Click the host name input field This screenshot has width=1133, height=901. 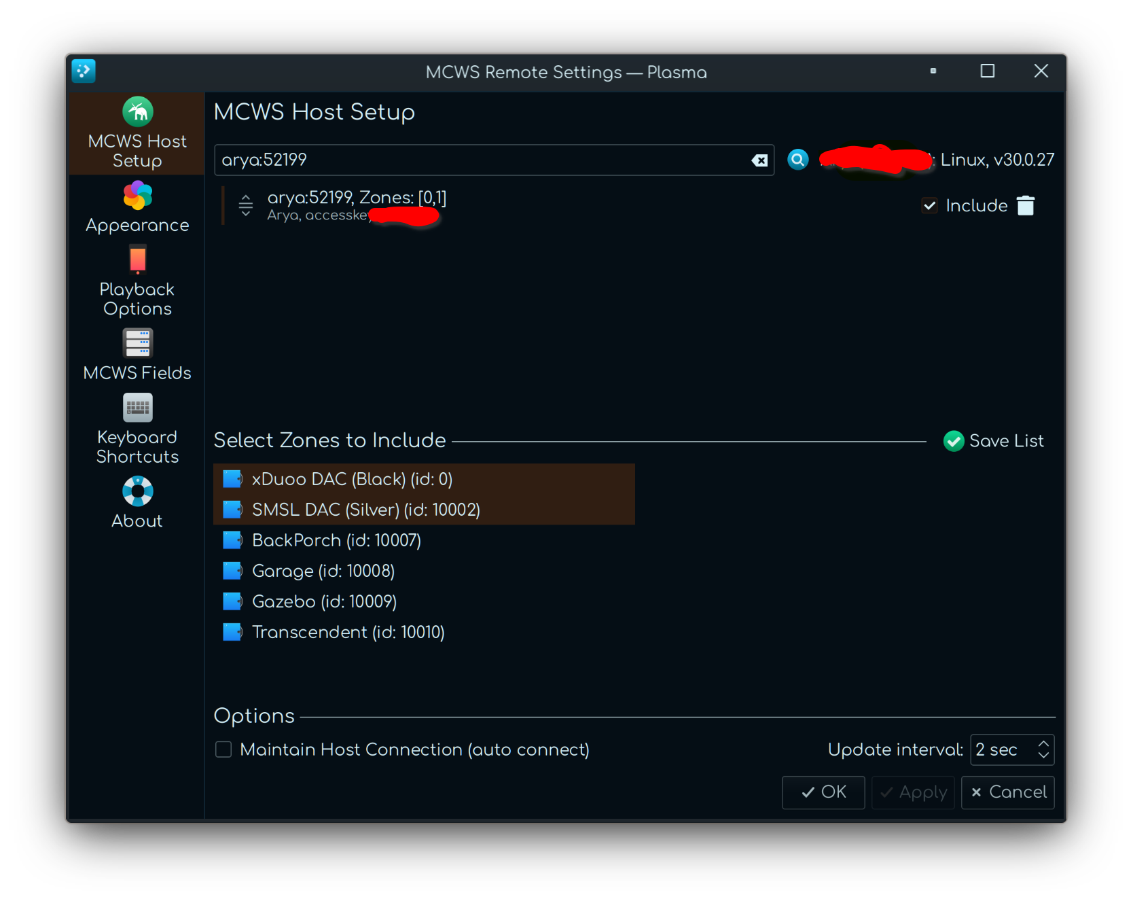coord(494,160)
